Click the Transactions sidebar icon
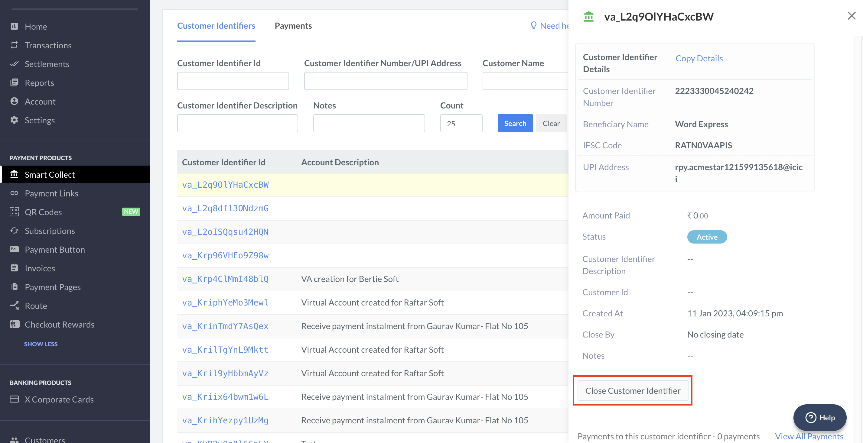Image resolution: width=863 pixels, height=443 pixels. (x=14, y=45)
